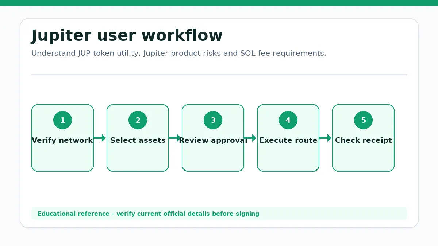438x246 pixels.
Task: Click the 'Jupiter user workflow' heading
Action: [x=127, y=36]
